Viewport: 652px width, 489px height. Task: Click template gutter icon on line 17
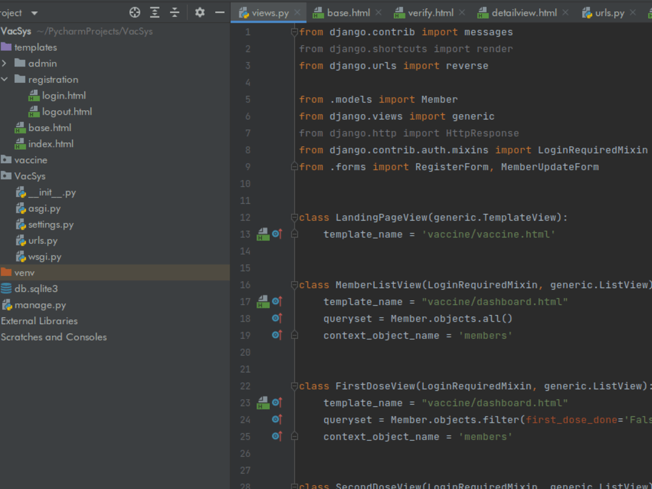(x=263, y=301)
